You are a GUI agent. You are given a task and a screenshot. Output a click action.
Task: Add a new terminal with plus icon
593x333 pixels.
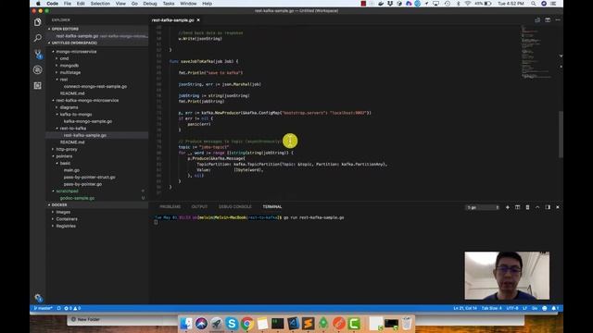point(508,207)
